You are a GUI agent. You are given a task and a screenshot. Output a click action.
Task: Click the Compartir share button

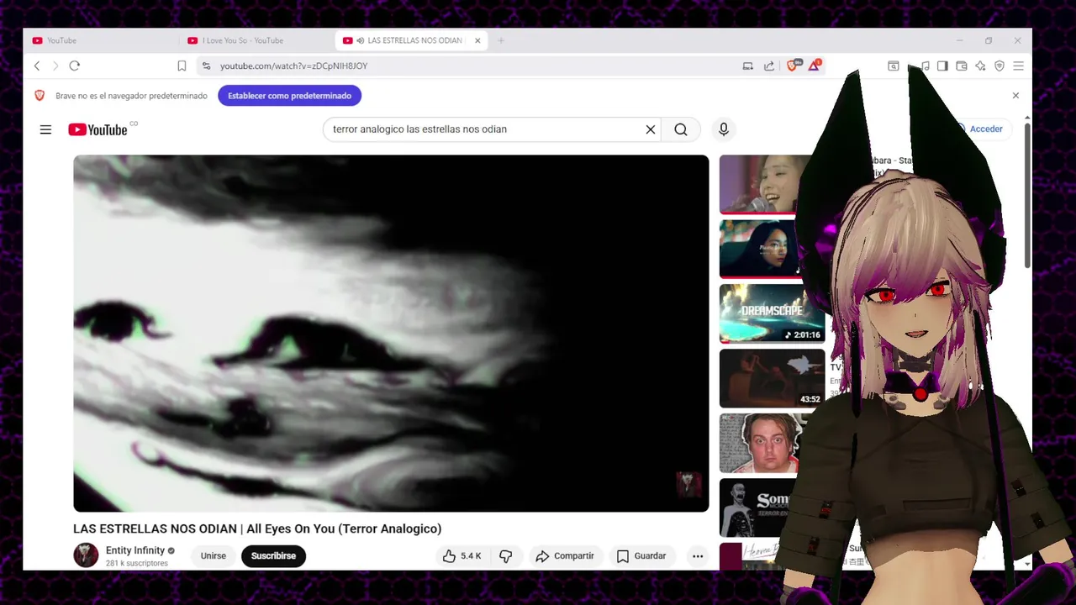tap(565, 555)
